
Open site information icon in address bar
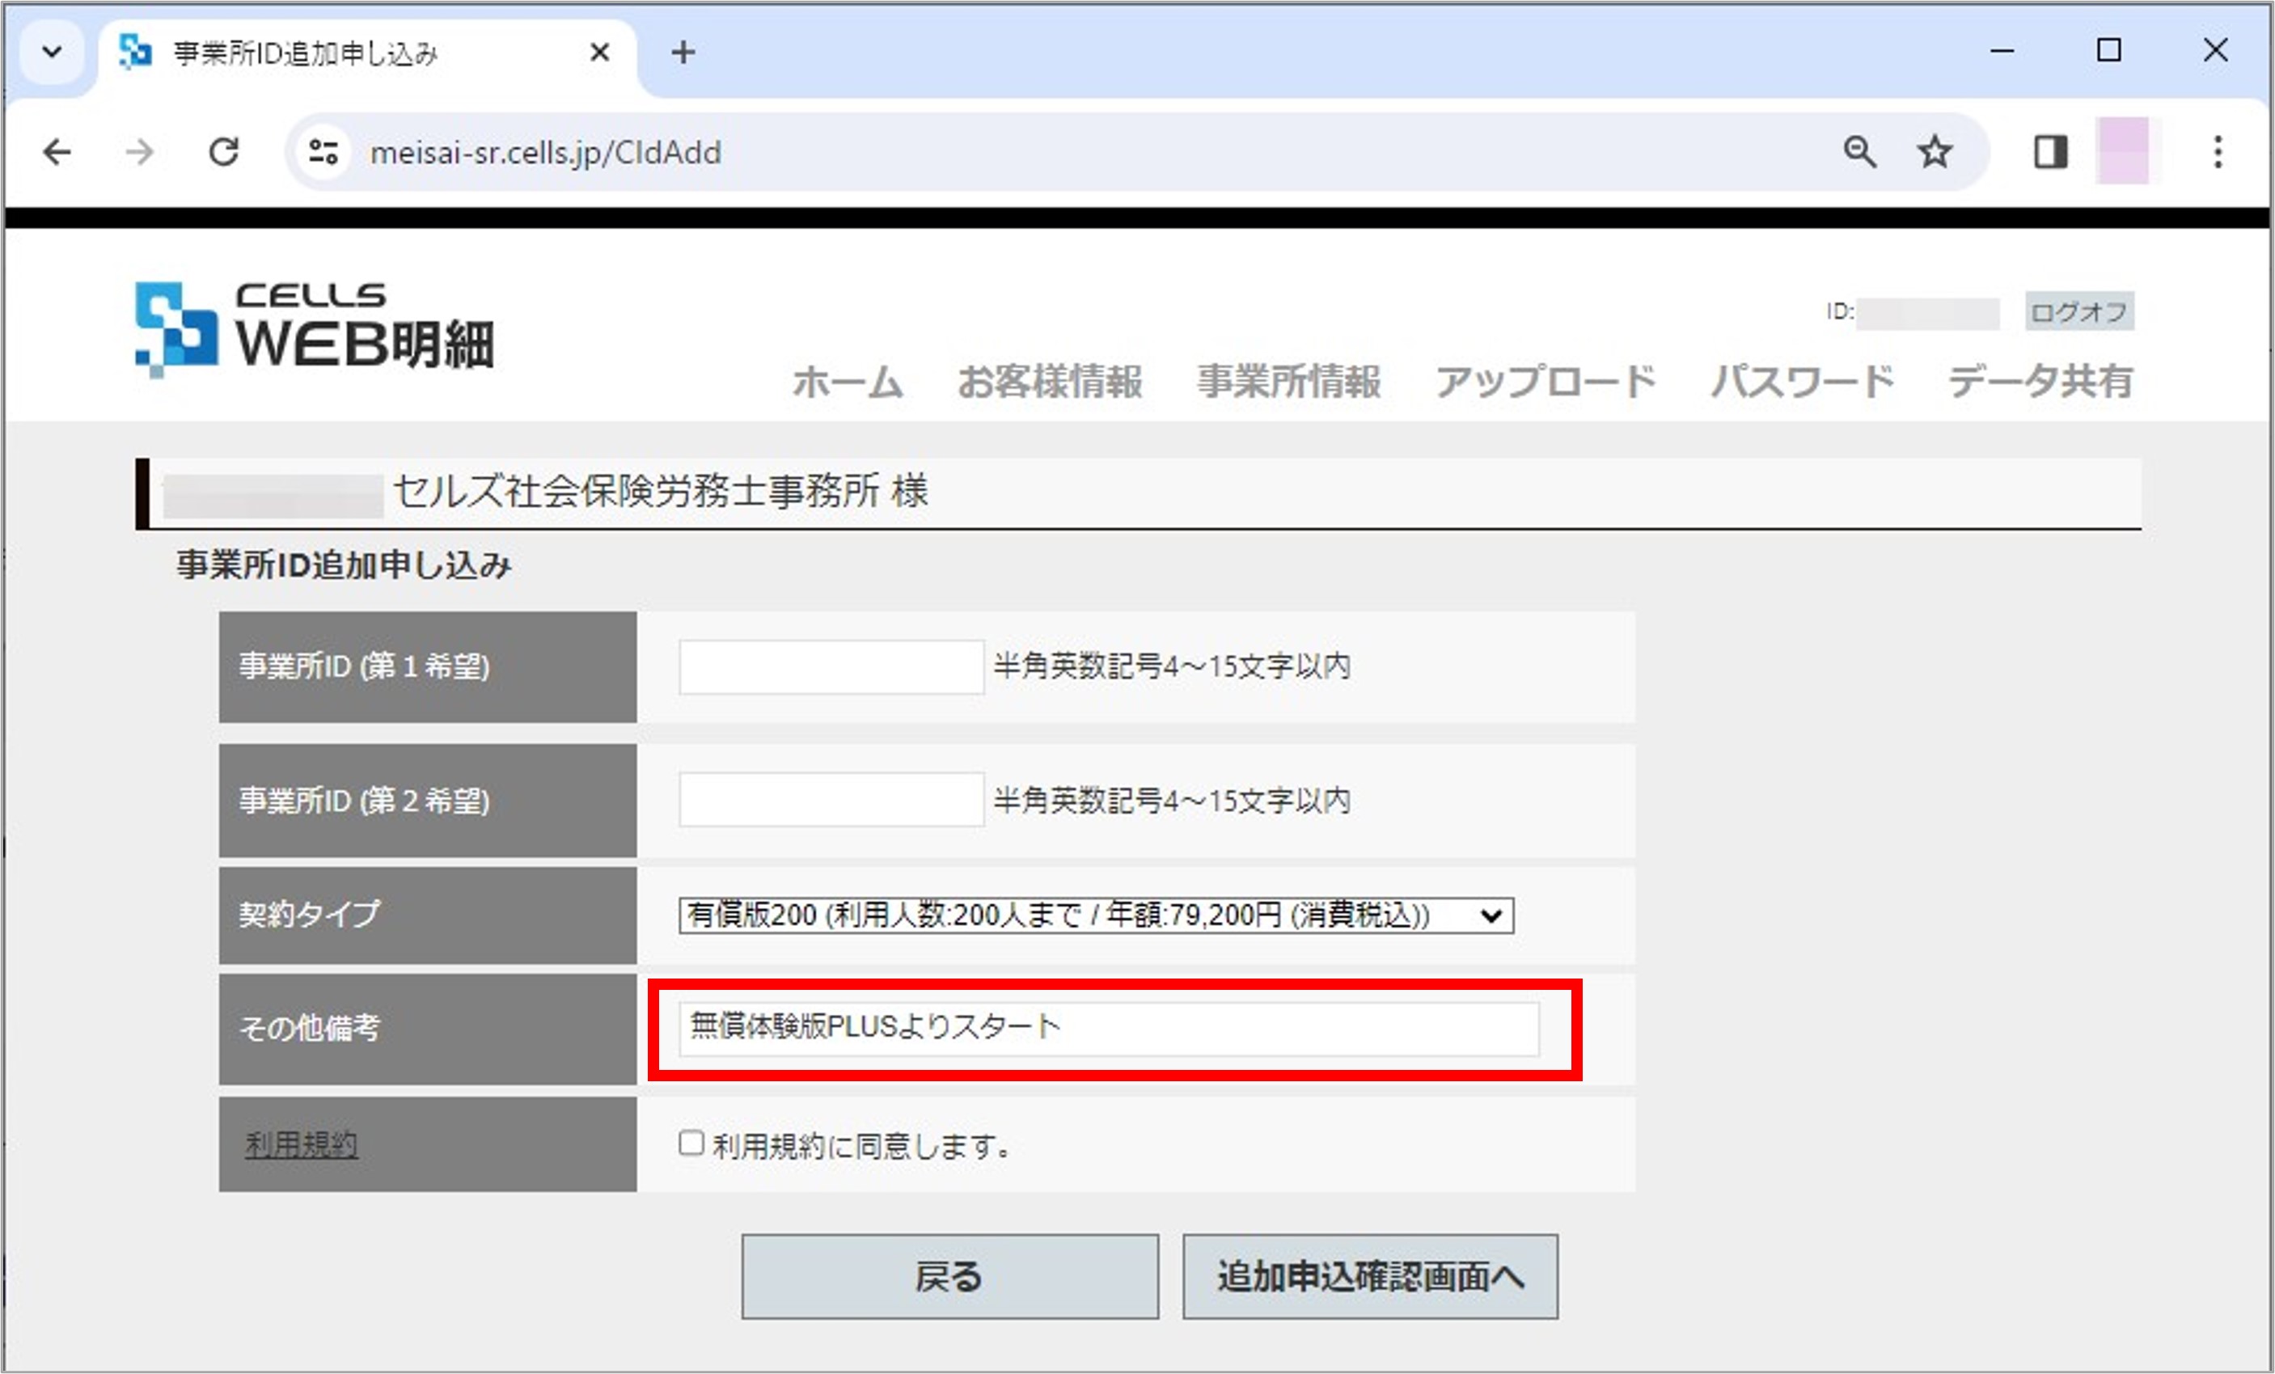323,152
